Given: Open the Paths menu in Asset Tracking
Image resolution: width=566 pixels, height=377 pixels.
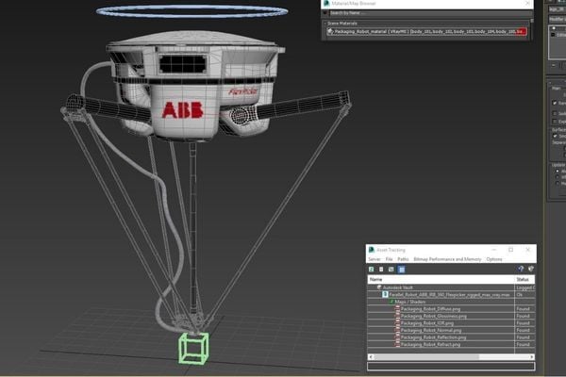Looking at the screenshot, I should [403, 258].
